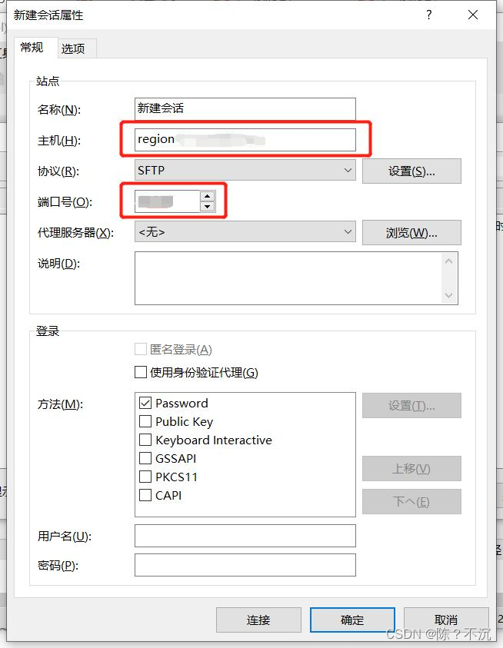Enable the CAPI authentication method

tap(145, 495)
